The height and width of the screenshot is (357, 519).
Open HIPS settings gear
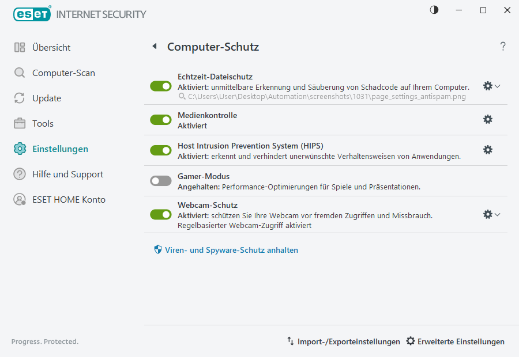(488, 150)
